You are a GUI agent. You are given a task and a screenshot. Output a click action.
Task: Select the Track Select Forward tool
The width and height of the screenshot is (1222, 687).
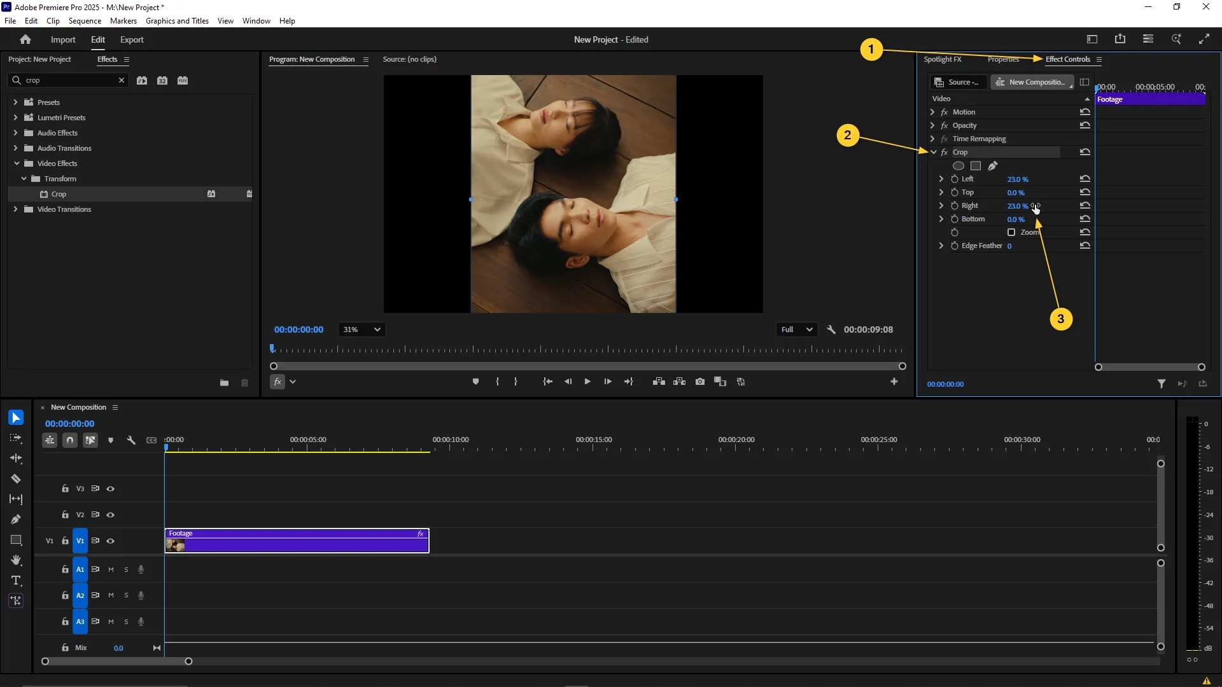click(16, 438)
